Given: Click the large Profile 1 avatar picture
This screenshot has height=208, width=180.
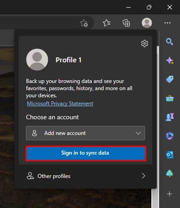Looking at the screenshot, I should (37, 60).
